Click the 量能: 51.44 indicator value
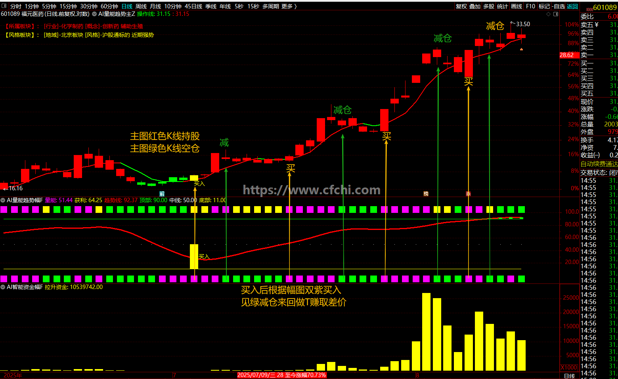Image resolution: width=618 pixels, height=379 pixels. coord(59,200)
